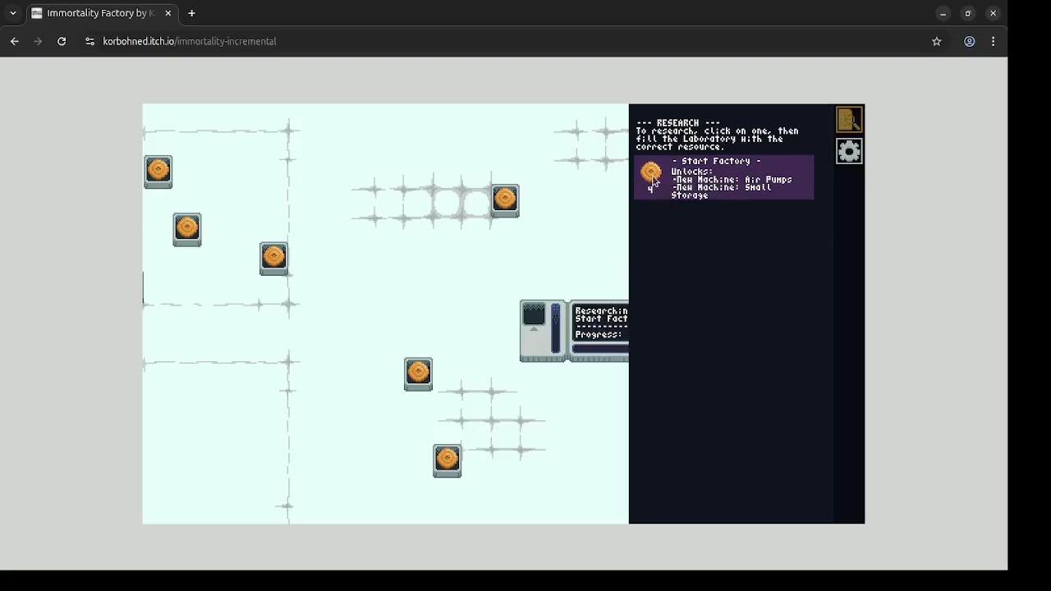Click the Laboratory research progress bar
The height and width of the screenshot is (591, 1051).
(601, 349)
